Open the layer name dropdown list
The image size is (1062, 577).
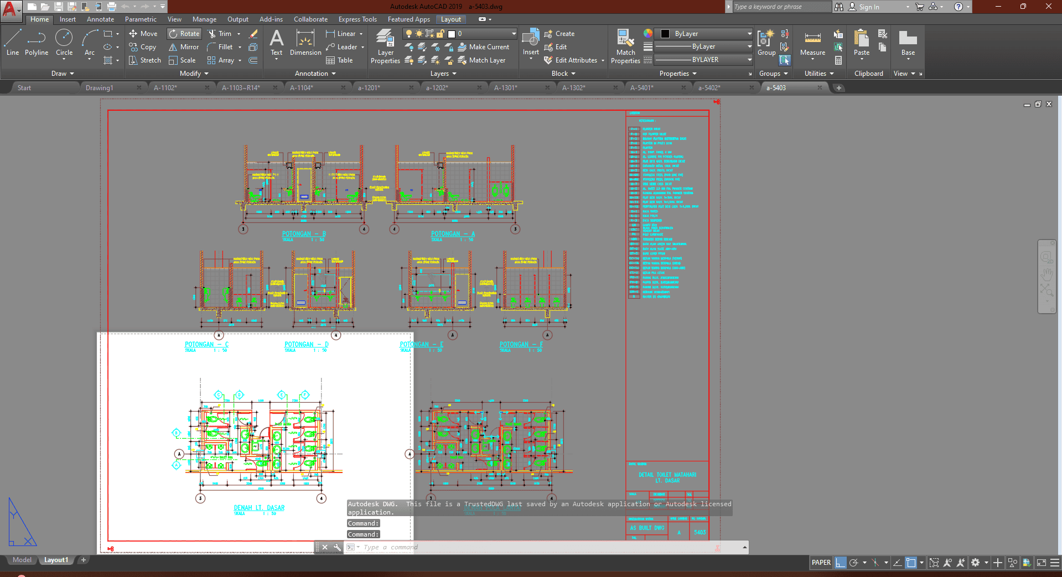(513, 34)
